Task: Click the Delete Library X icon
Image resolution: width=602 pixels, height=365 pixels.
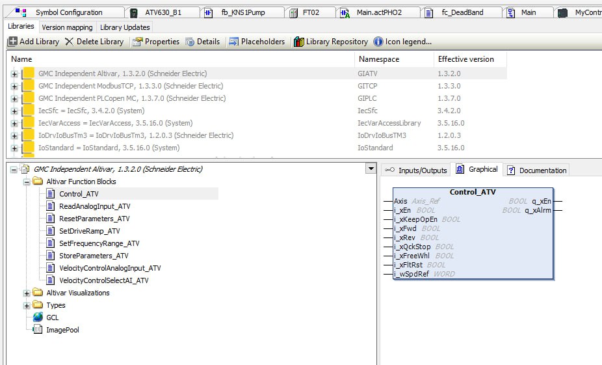Action: point(69,42)
